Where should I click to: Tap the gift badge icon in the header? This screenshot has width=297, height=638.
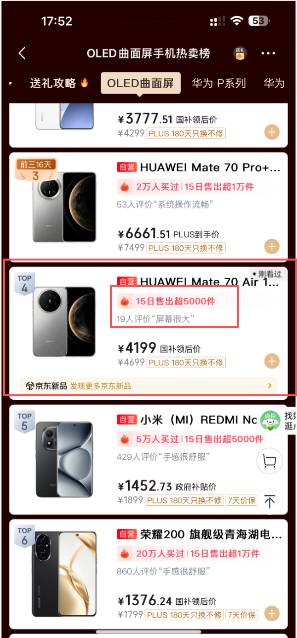coord(240,53)
